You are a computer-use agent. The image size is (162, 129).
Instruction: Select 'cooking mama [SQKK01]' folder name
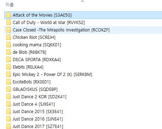click(x=37, y=45)
